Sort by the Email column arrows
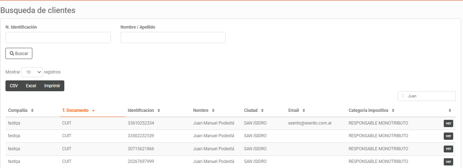This screenshot has height=168, width=463. [303, 110]
